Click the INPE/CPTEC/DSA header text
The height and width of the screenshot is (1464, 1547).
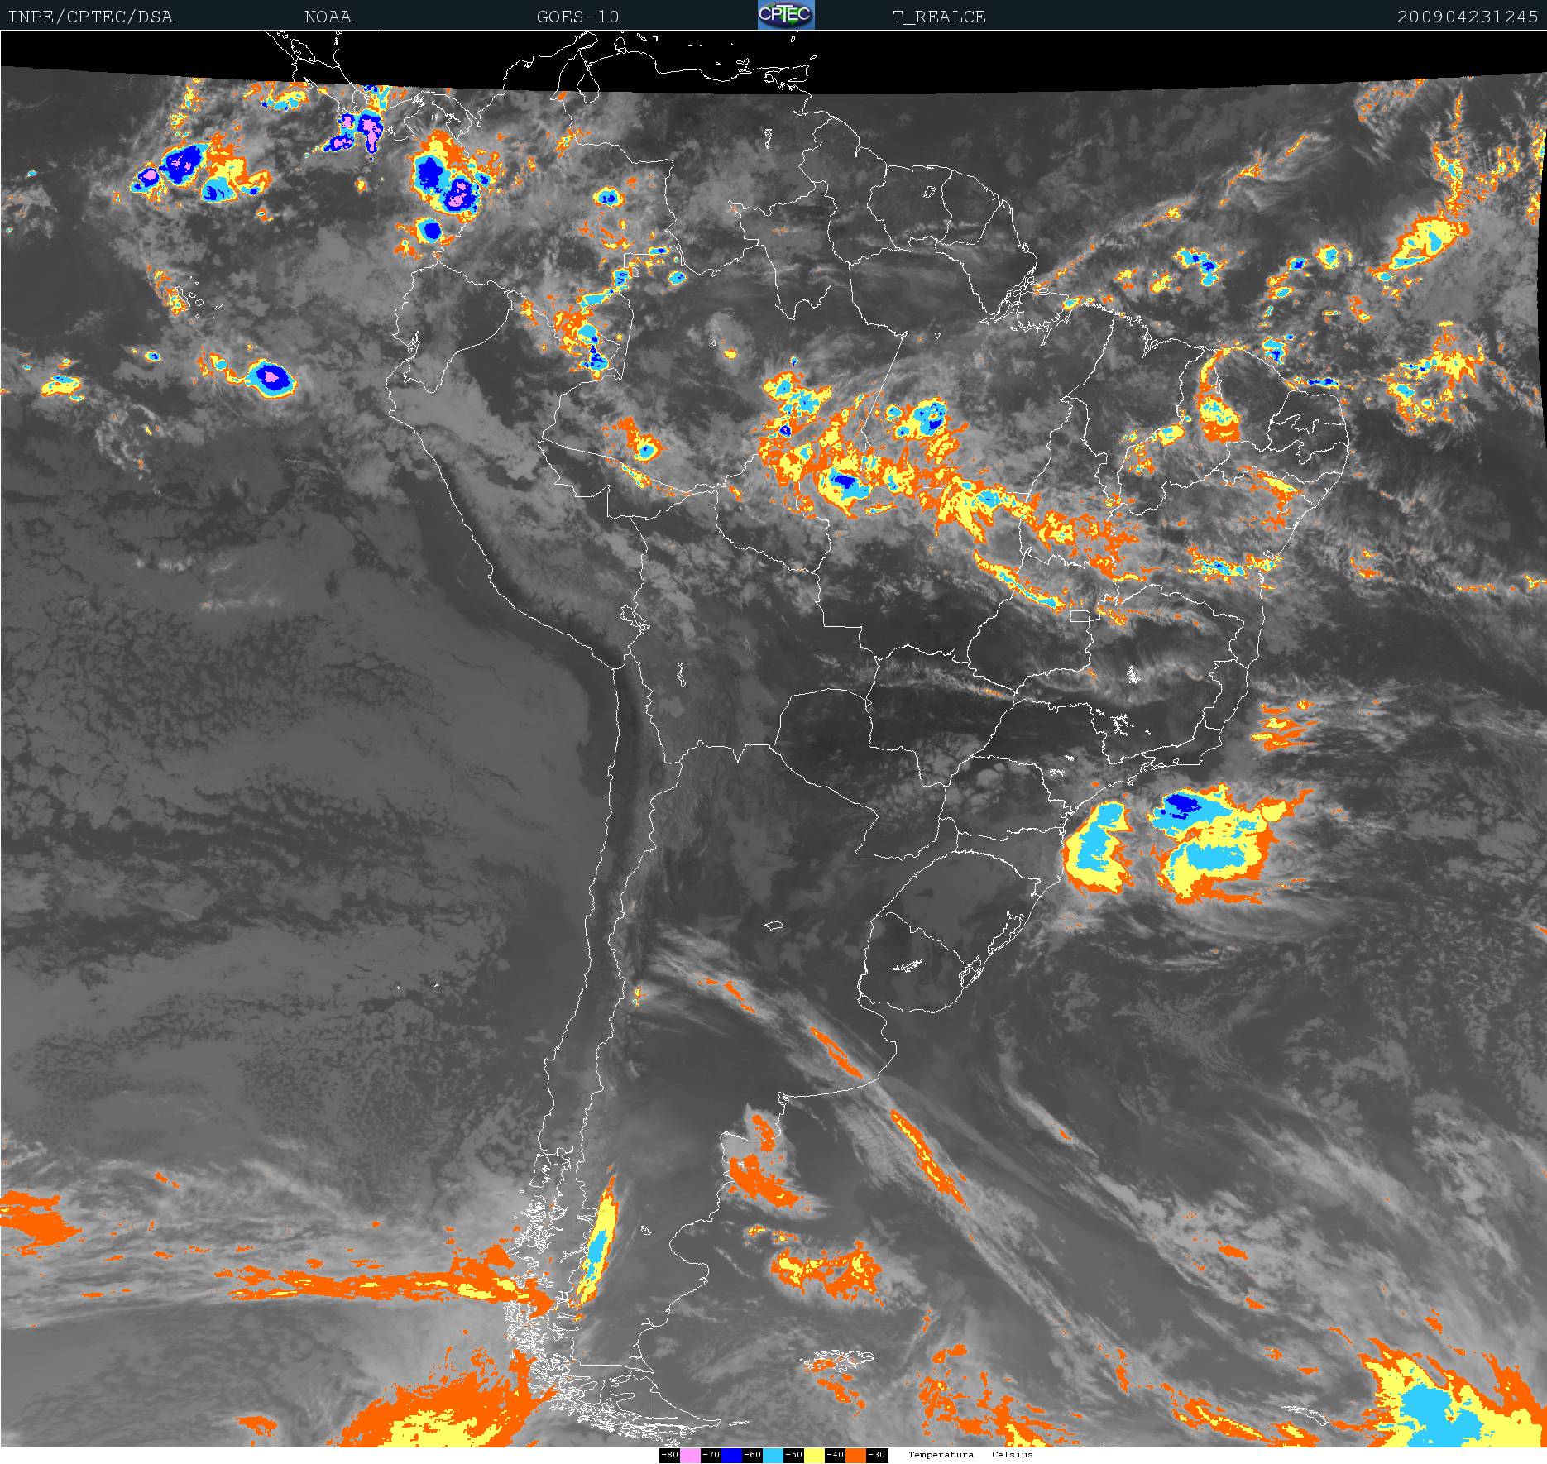point(90,17)
